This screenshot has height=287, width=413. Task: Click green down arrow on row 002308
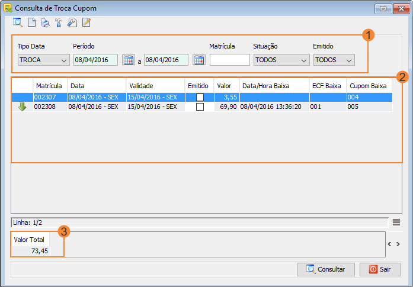pyautogui.click(x=22, y=107)
